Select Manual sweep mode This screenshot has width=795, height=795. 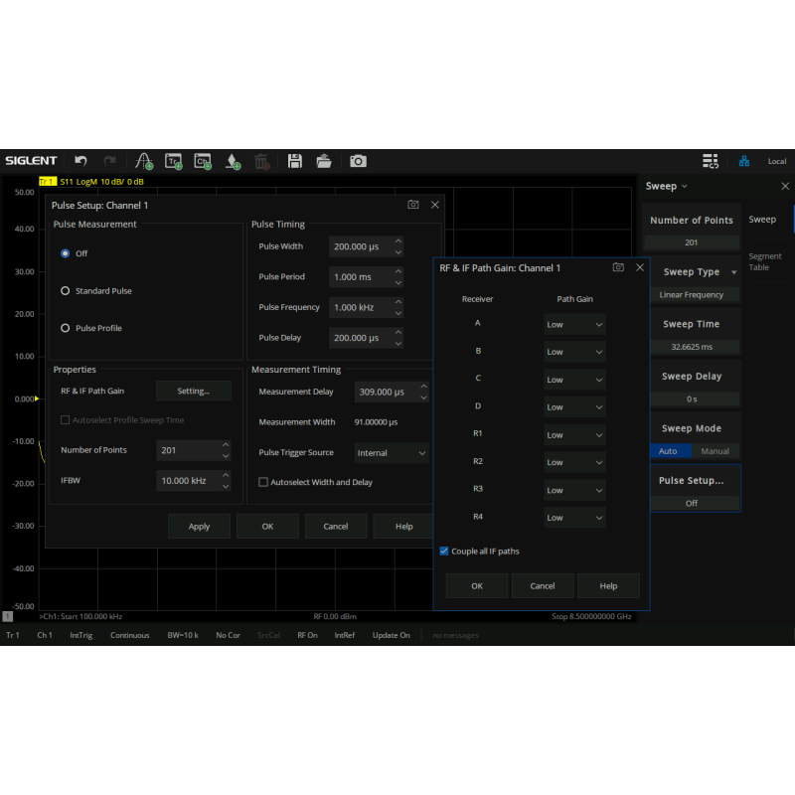(x=715, y=451)
